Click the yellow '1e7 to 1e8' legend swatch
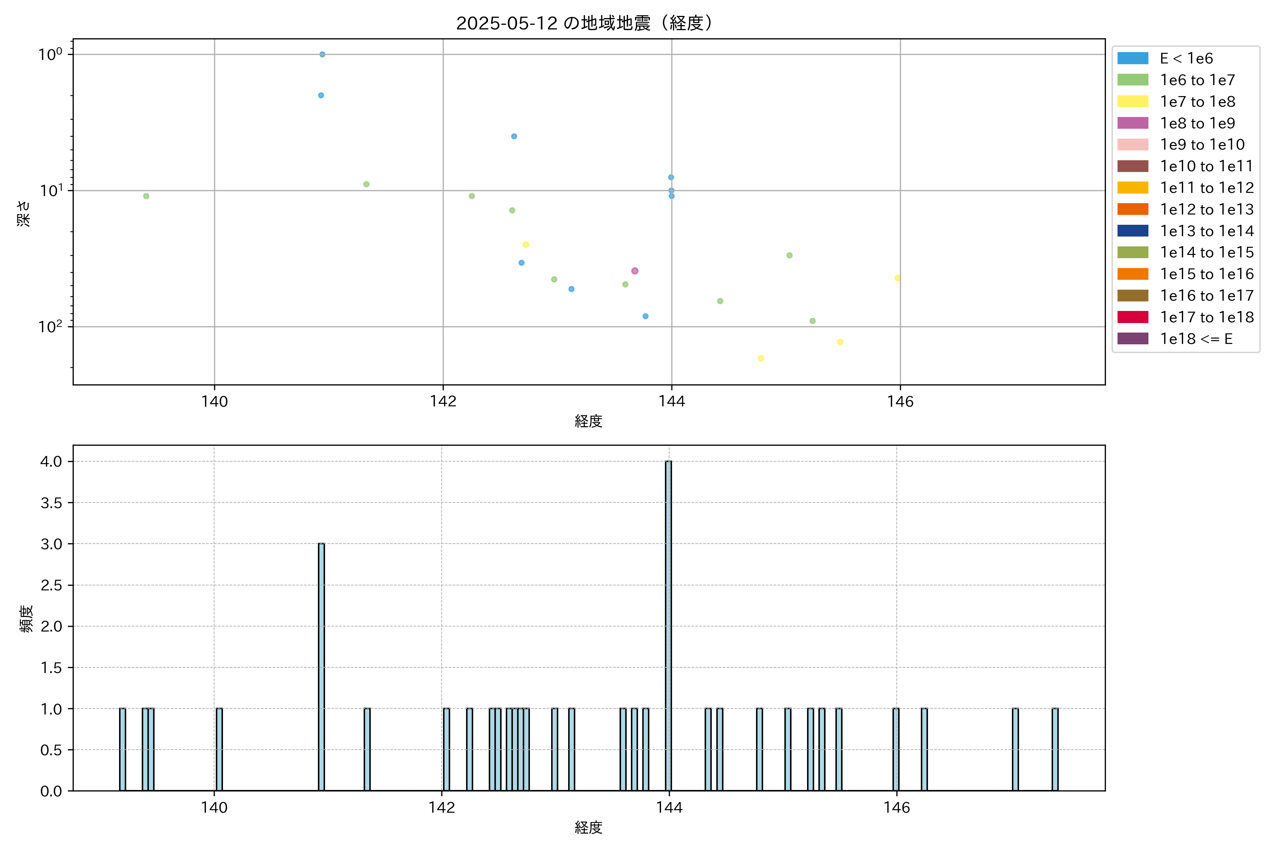The width and height of the screenshot is (1276, 851). [x=1132, y=101]
